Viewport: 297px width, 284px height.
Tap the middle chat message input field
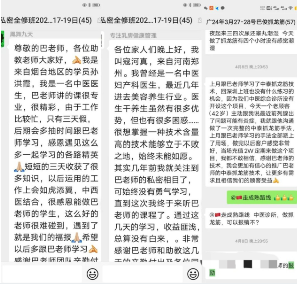pos(142,274)
